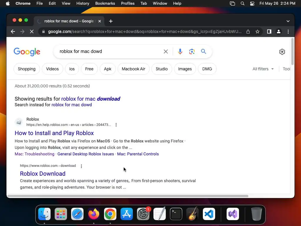The width and height of the screenshot is (301, 226).
Task: Open Visual Studio Code from the dock
Action: tap(209, 214)
